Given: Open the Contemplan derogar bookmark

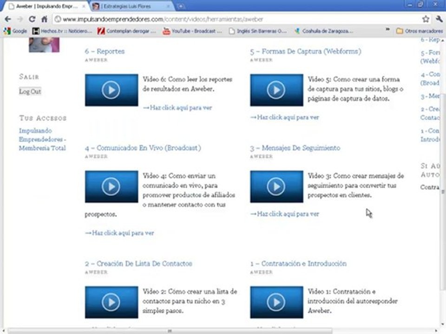Looking at the screenshot, I should 126,31.
